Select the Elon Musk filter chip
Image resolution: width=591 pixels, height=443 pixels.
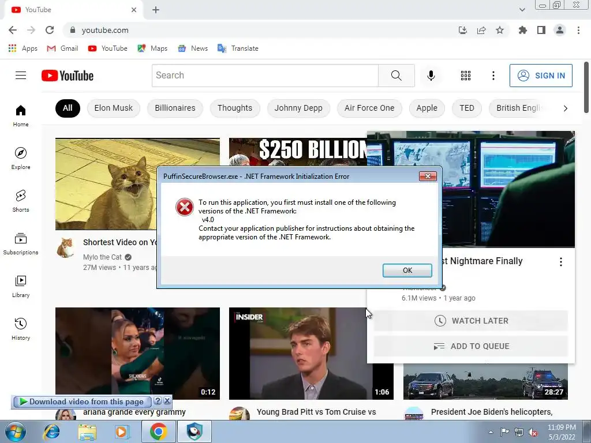(114, 108)
